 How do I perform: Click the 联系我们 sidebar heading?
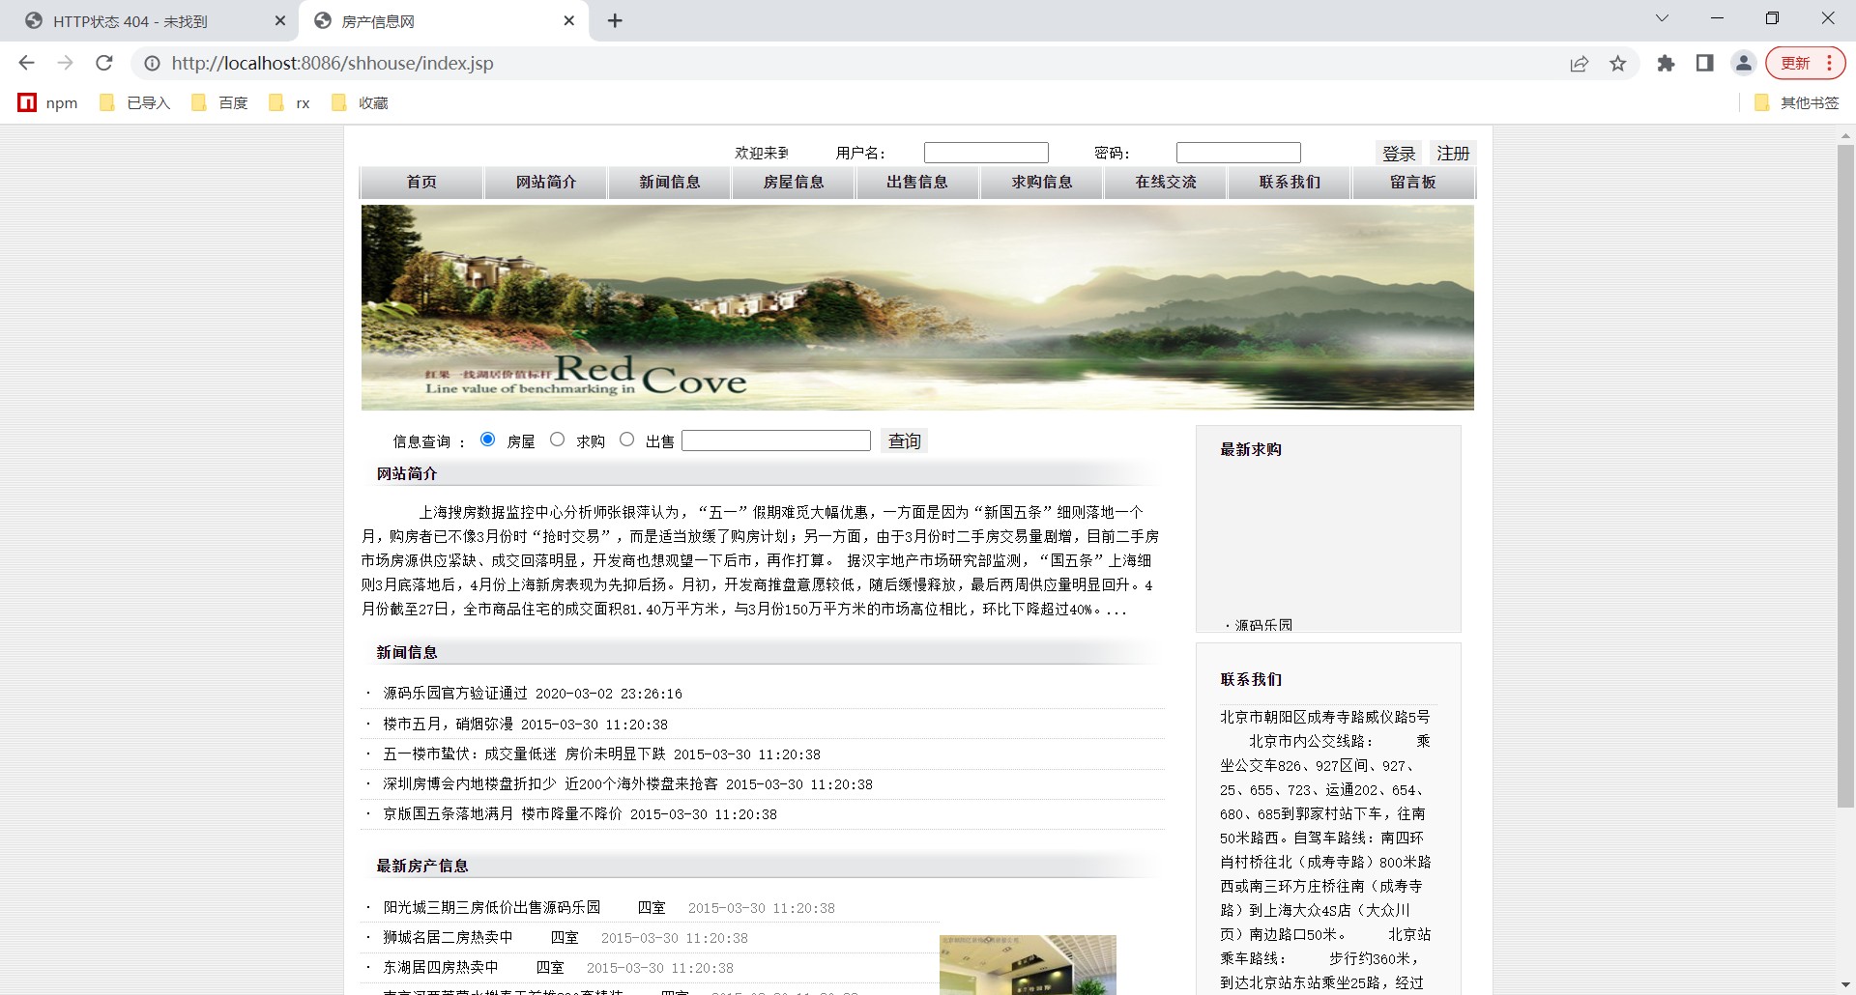point(1251,679)
